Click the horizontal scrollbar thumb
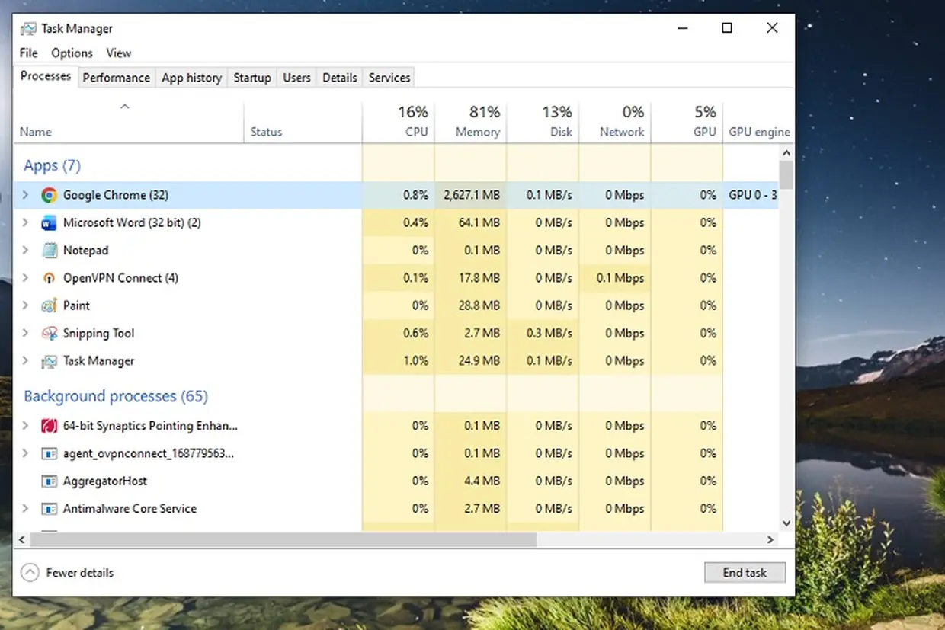The height and width of the screenshot is (630, 945). [283, 539]
